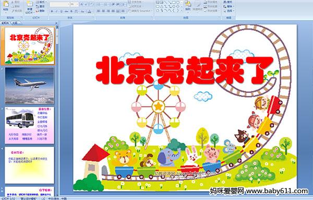This screenshot has height=200, width=313.
Task: Click the font color icon
Action: click(89, 11)
